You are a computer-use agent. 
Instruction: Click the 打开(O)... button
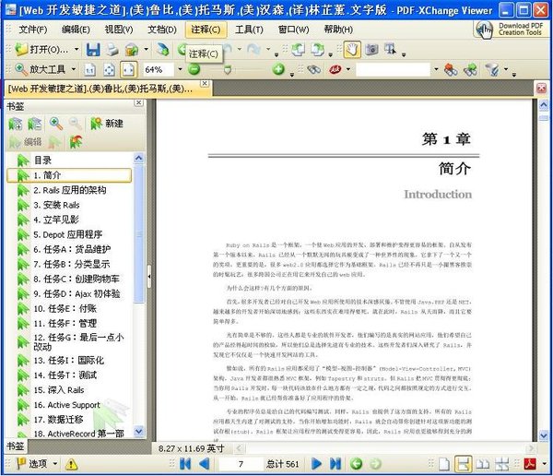point(41,50)
